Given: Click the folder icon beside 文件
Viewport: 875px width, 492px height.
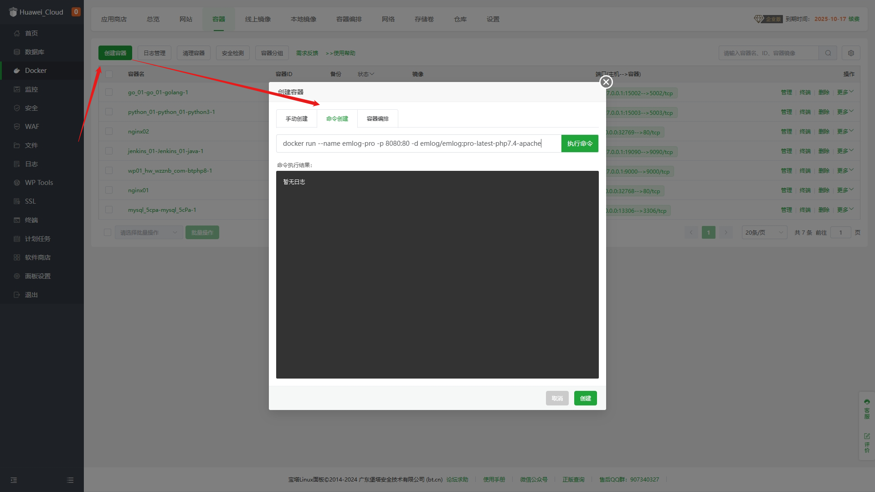Looking at the screenshot, I should coord(17,145).
